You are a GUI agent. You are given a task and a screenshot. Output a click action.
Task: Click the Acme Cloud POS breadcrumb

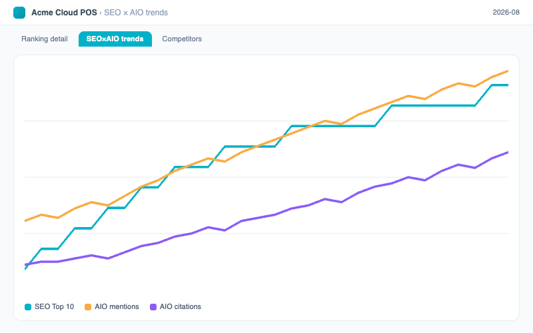(x=64, y=13)
